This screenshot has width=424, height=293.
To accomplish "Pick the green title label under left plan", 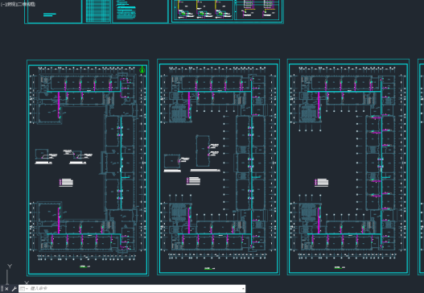I will [84, 266].
